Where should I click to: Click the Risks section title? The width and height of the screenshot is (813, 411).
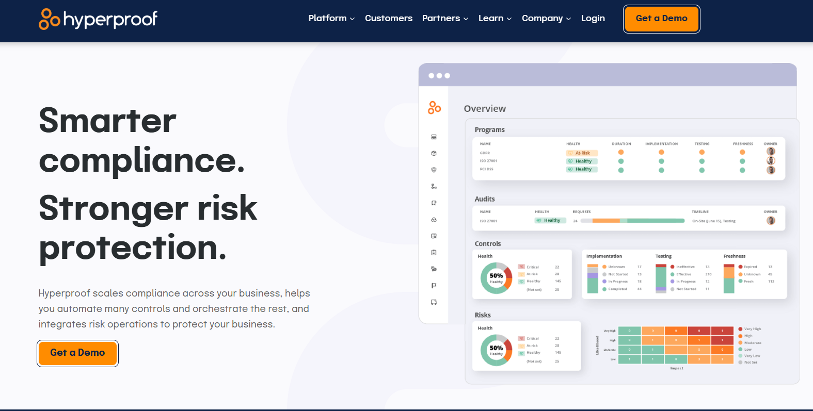483,315
